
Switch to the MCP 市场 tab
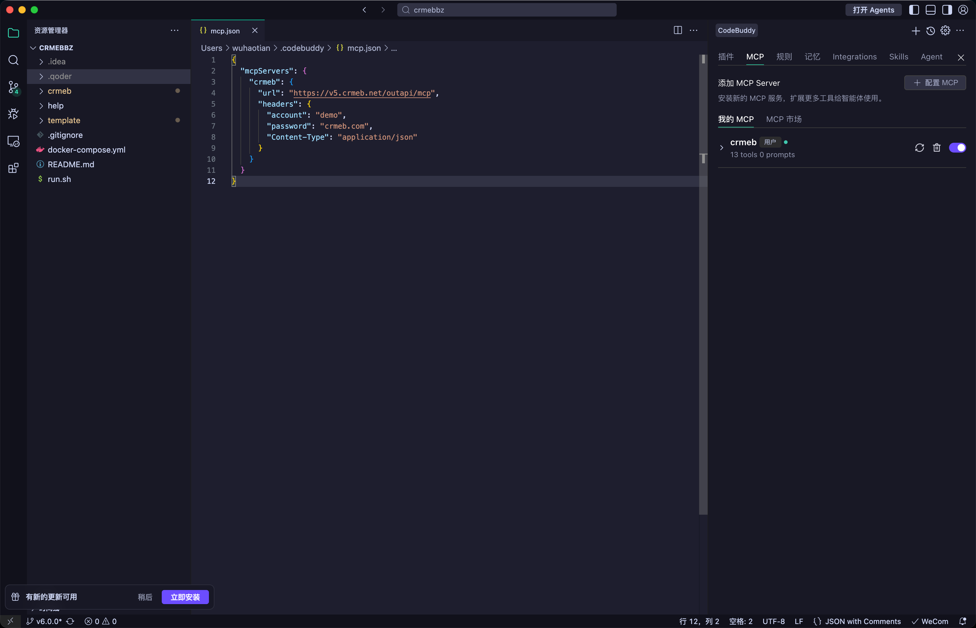point(784,119)
